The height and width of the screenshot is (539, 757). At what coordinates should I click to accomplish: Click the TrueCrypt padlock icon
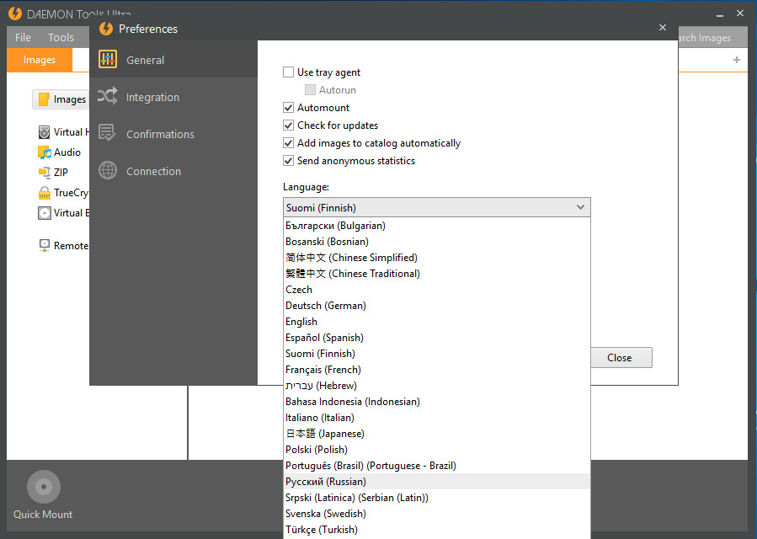point(44,193)
